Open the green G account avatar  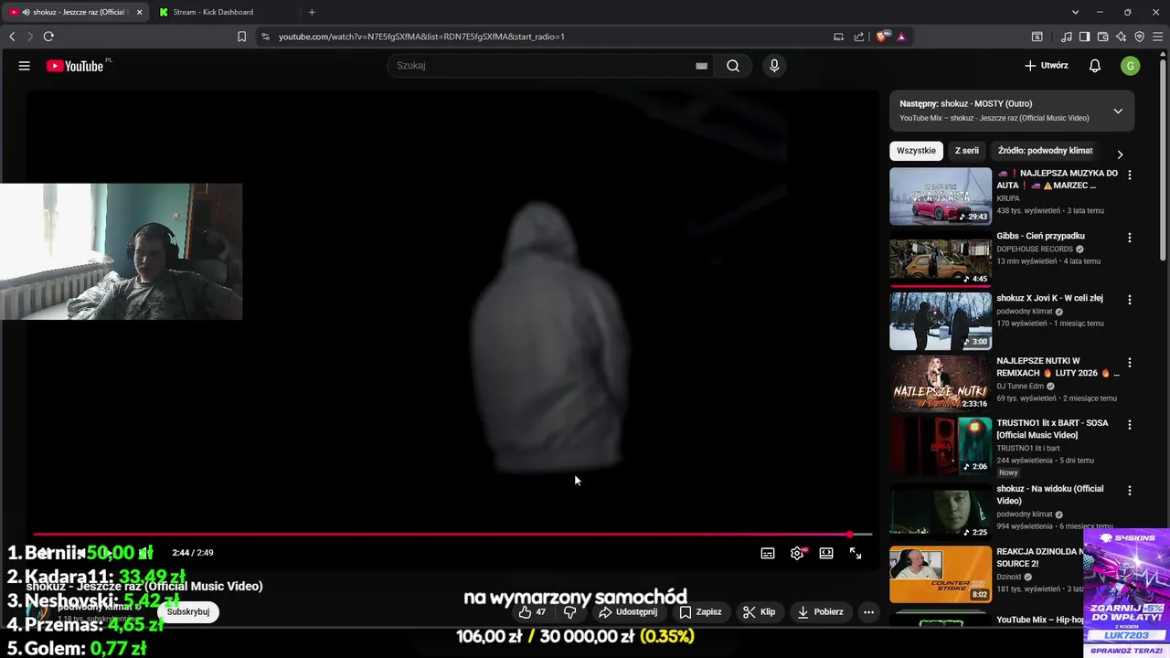tap(1131, 66)
